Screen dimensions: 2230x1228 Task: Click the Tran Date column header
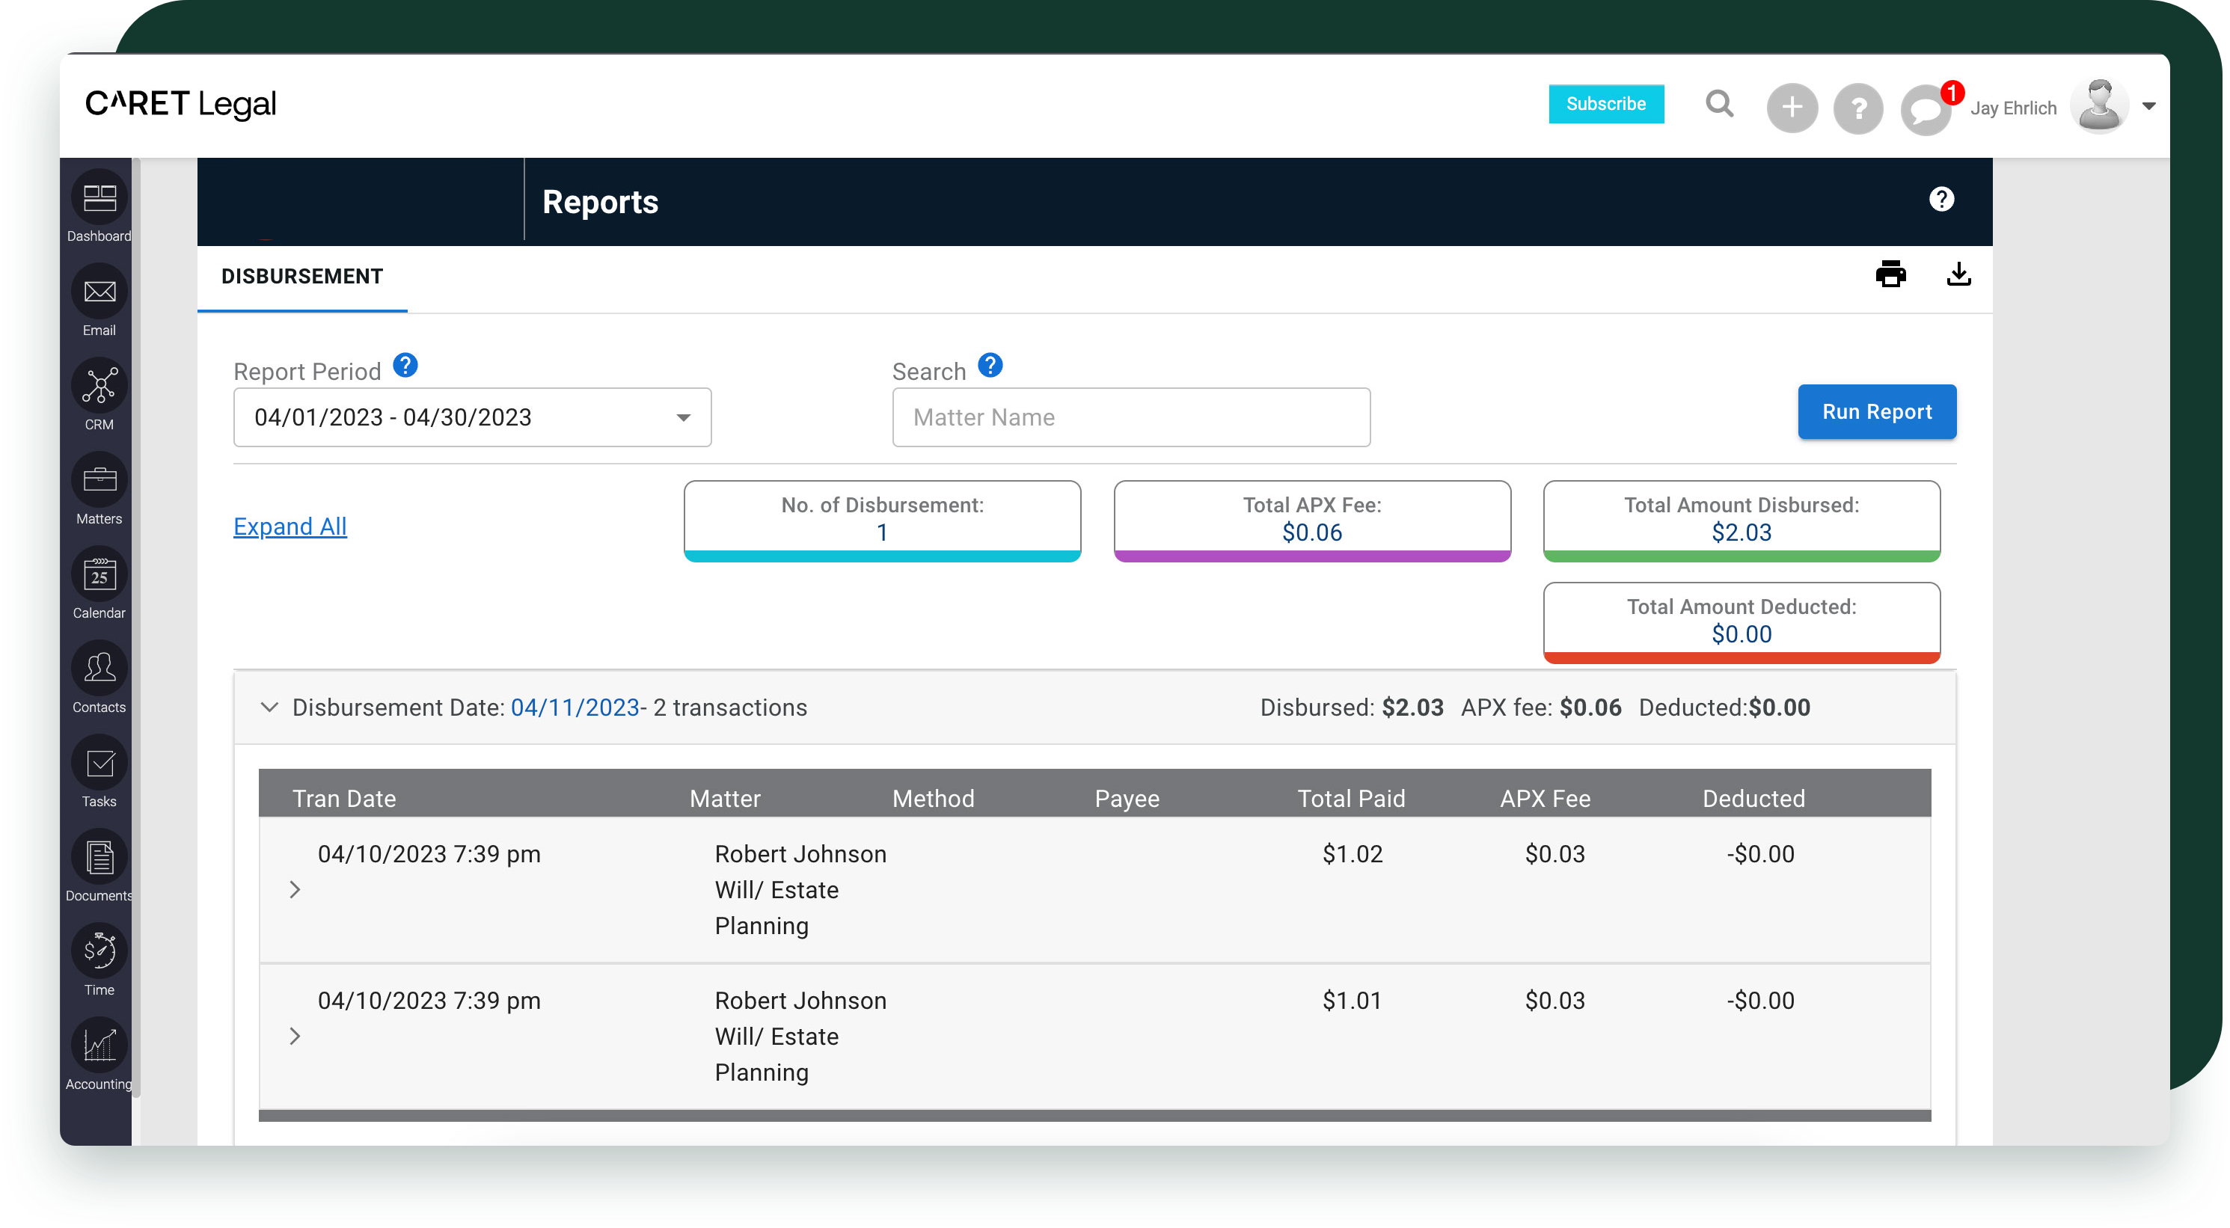345,799
